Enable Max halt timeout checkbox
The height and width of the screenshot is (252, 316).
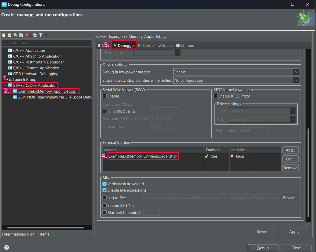(104, 213)
